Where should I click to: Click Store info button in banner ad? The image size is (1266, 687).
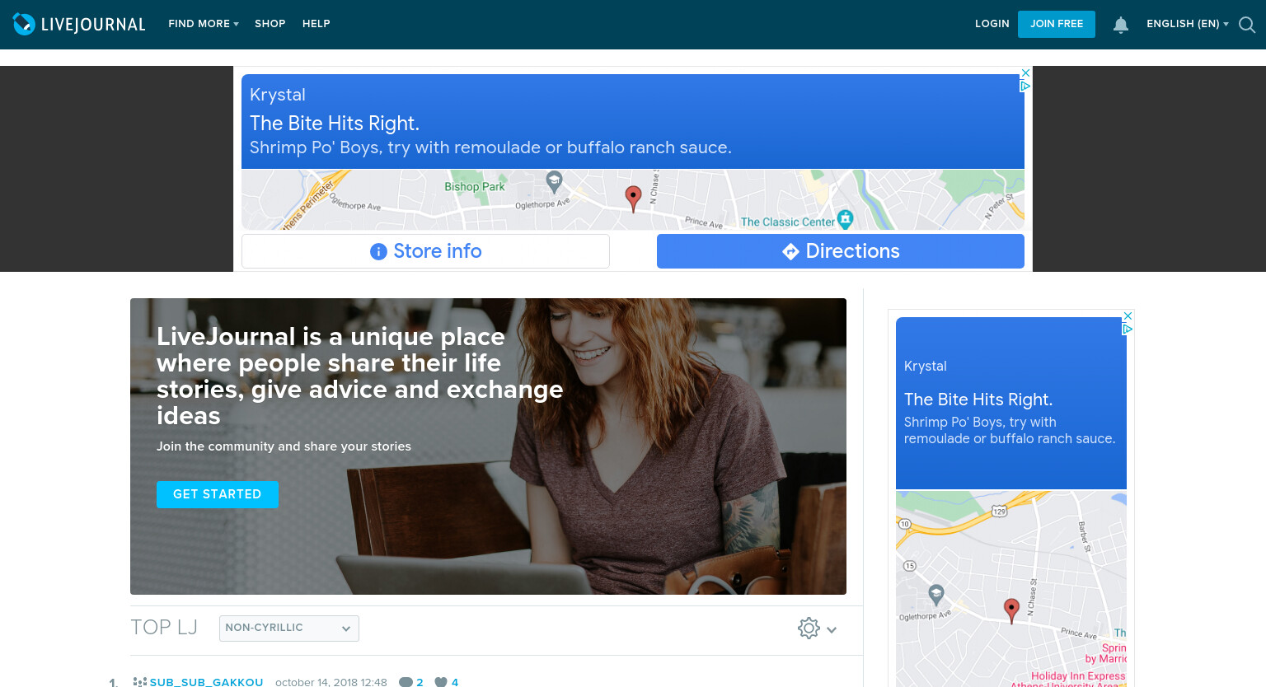425,251
